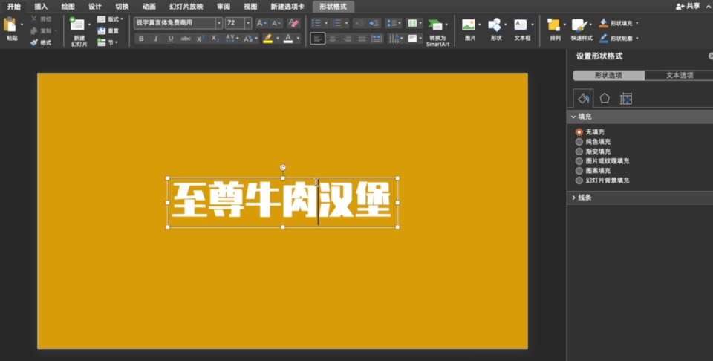Apply the font color (A) swatch
The width and height of the screenshot is (713, 361).
point(288,39)
